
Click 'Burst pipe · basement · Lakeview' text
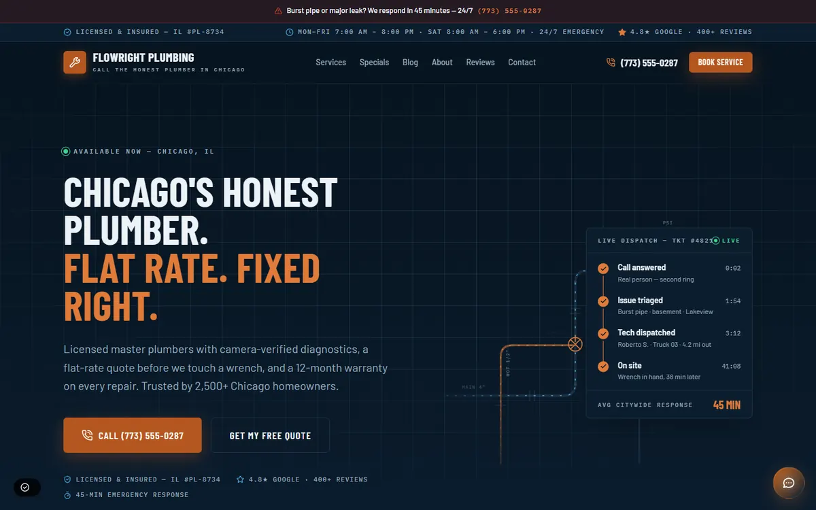coord(666,312)
